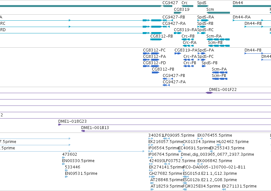Open transcript CG9427-RA

(x=174, y=24)
